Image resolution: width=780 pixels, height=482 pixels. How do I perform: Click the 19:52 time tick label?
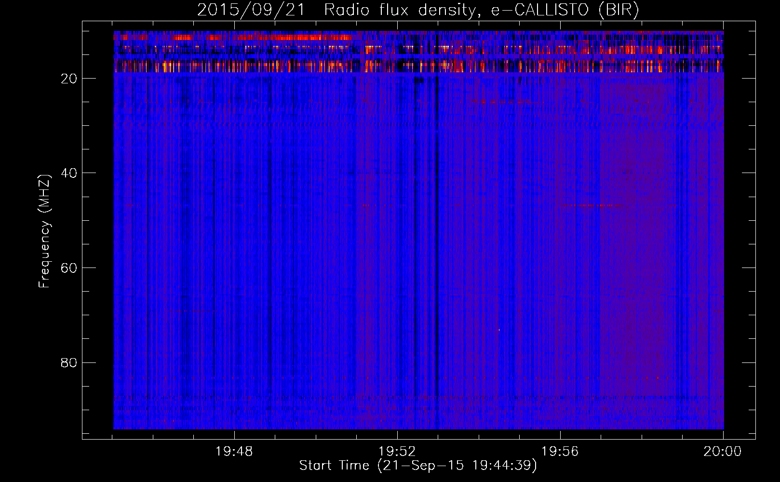coord(397,452)
